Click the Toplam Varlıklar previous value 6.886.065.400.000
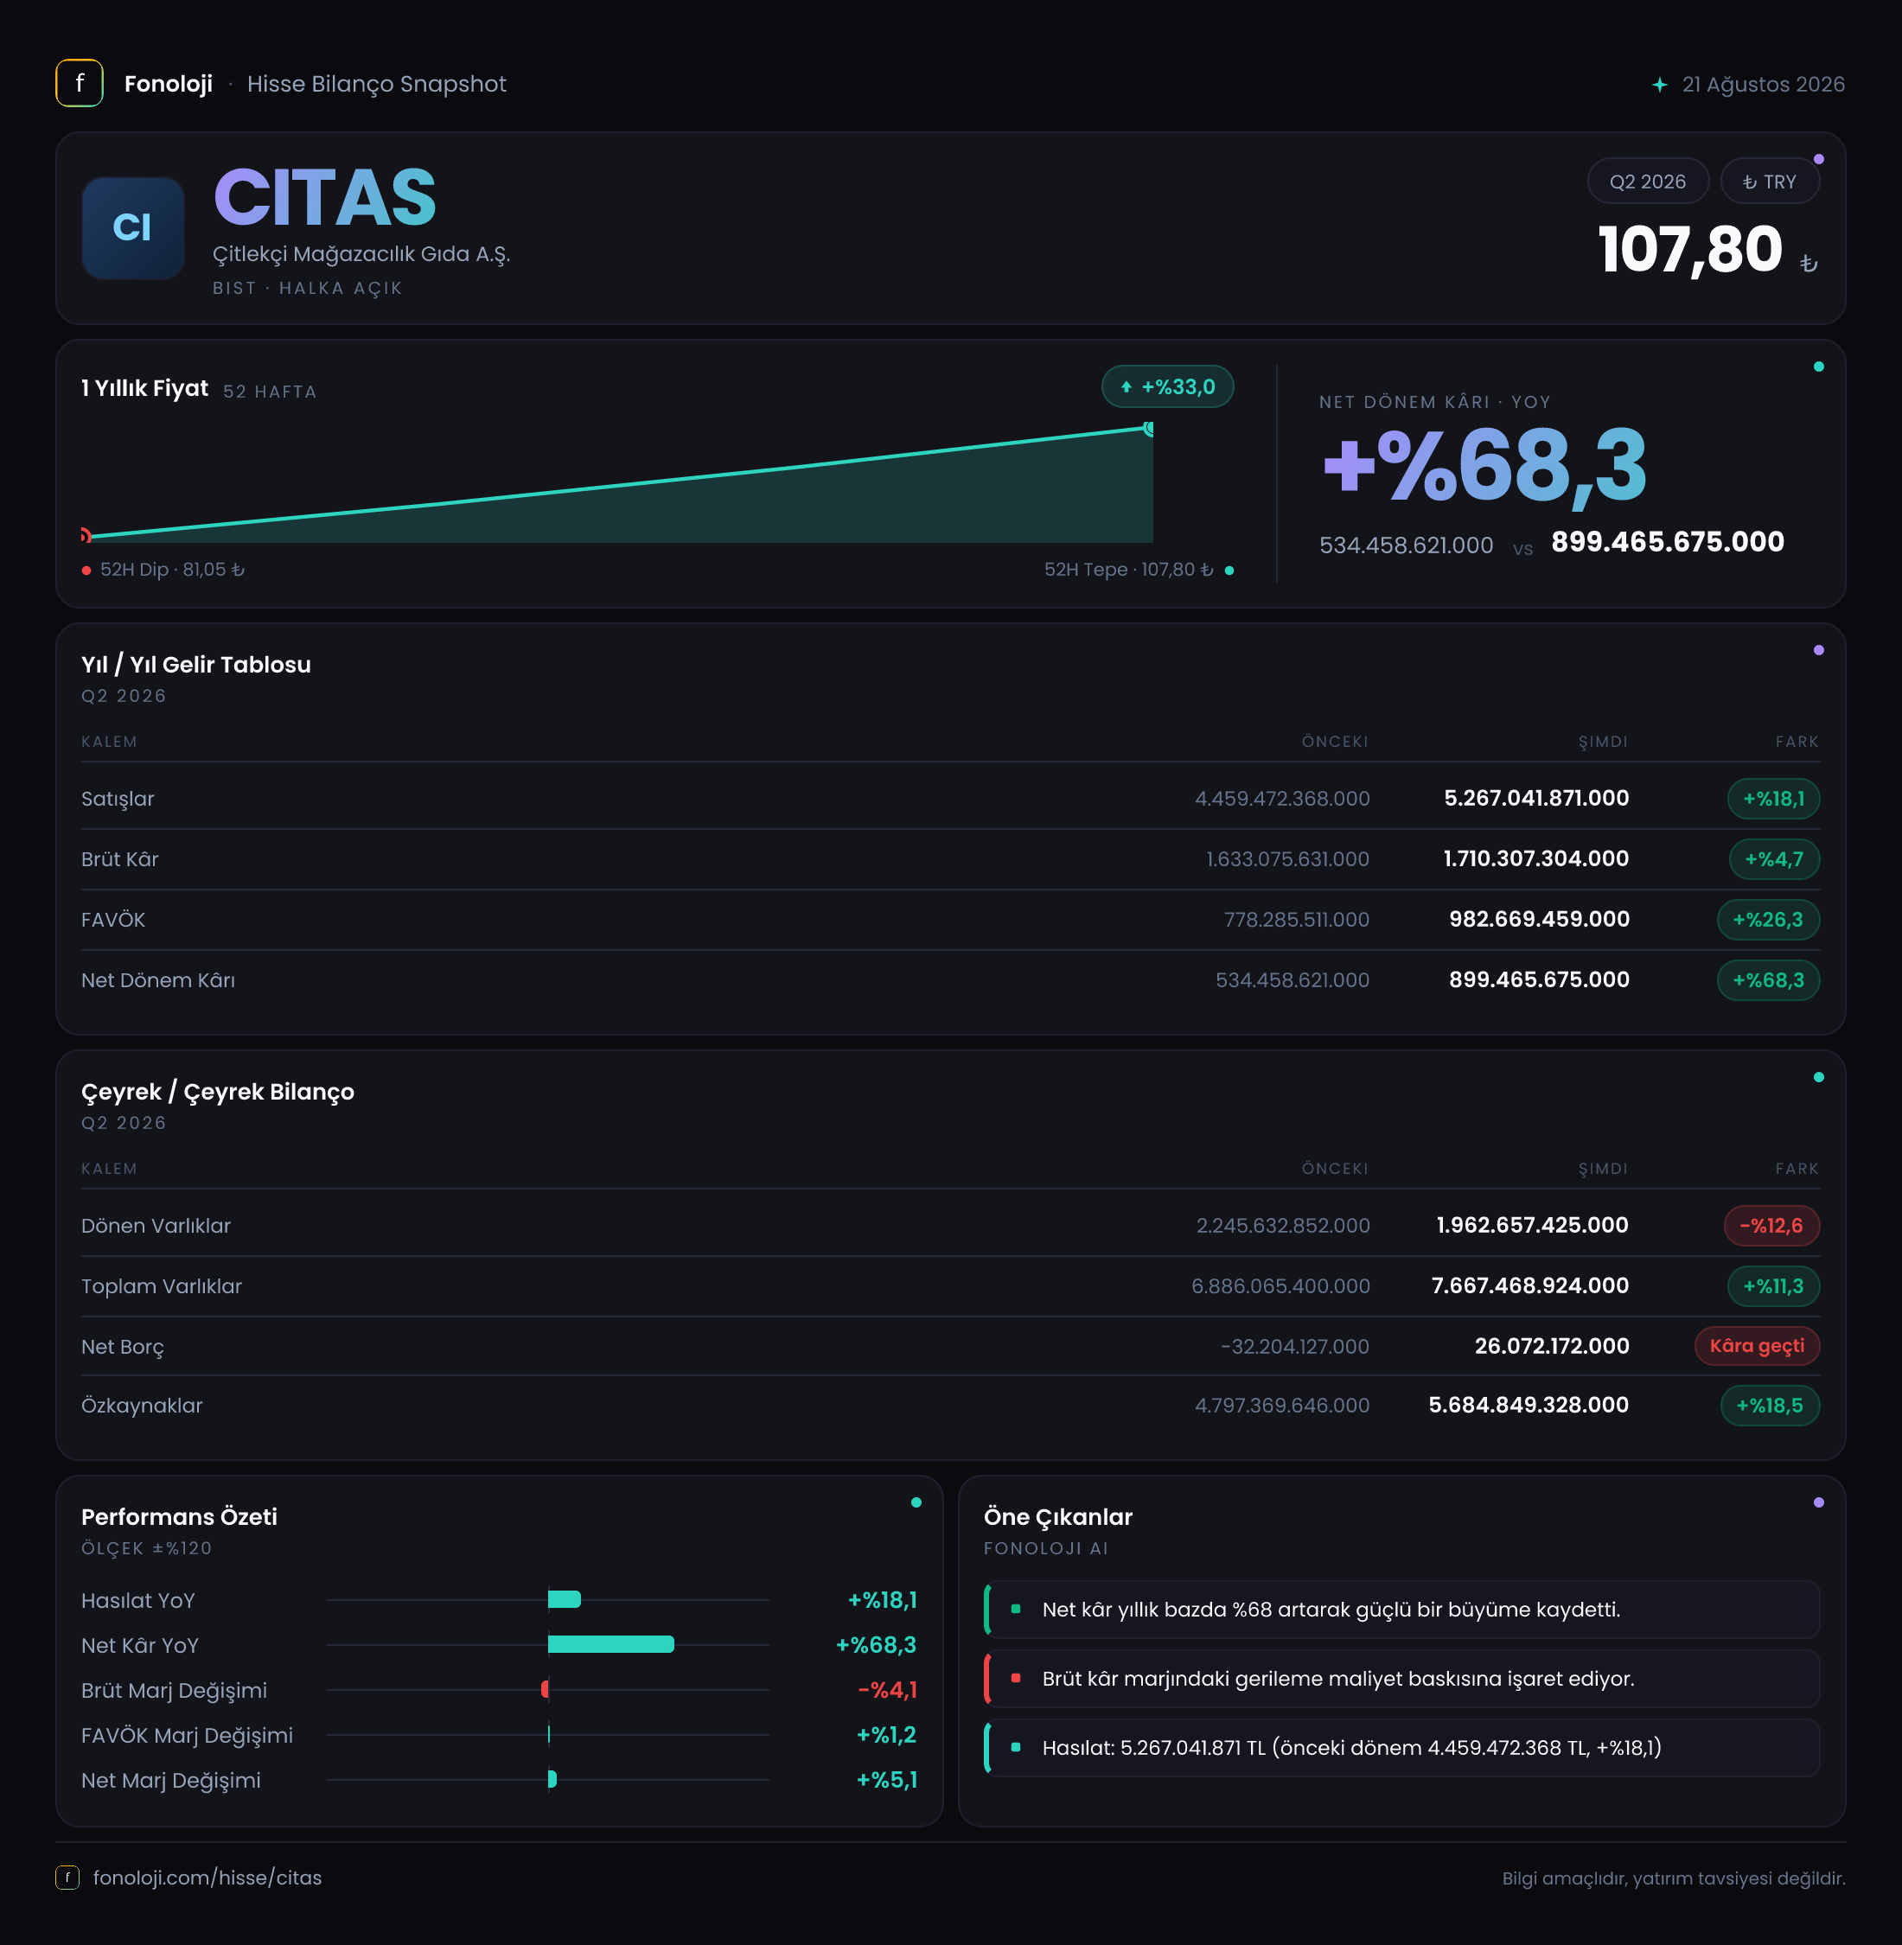Image resolution: width=1902 pixels, height=1945 pixels. click(1280, 1286)
